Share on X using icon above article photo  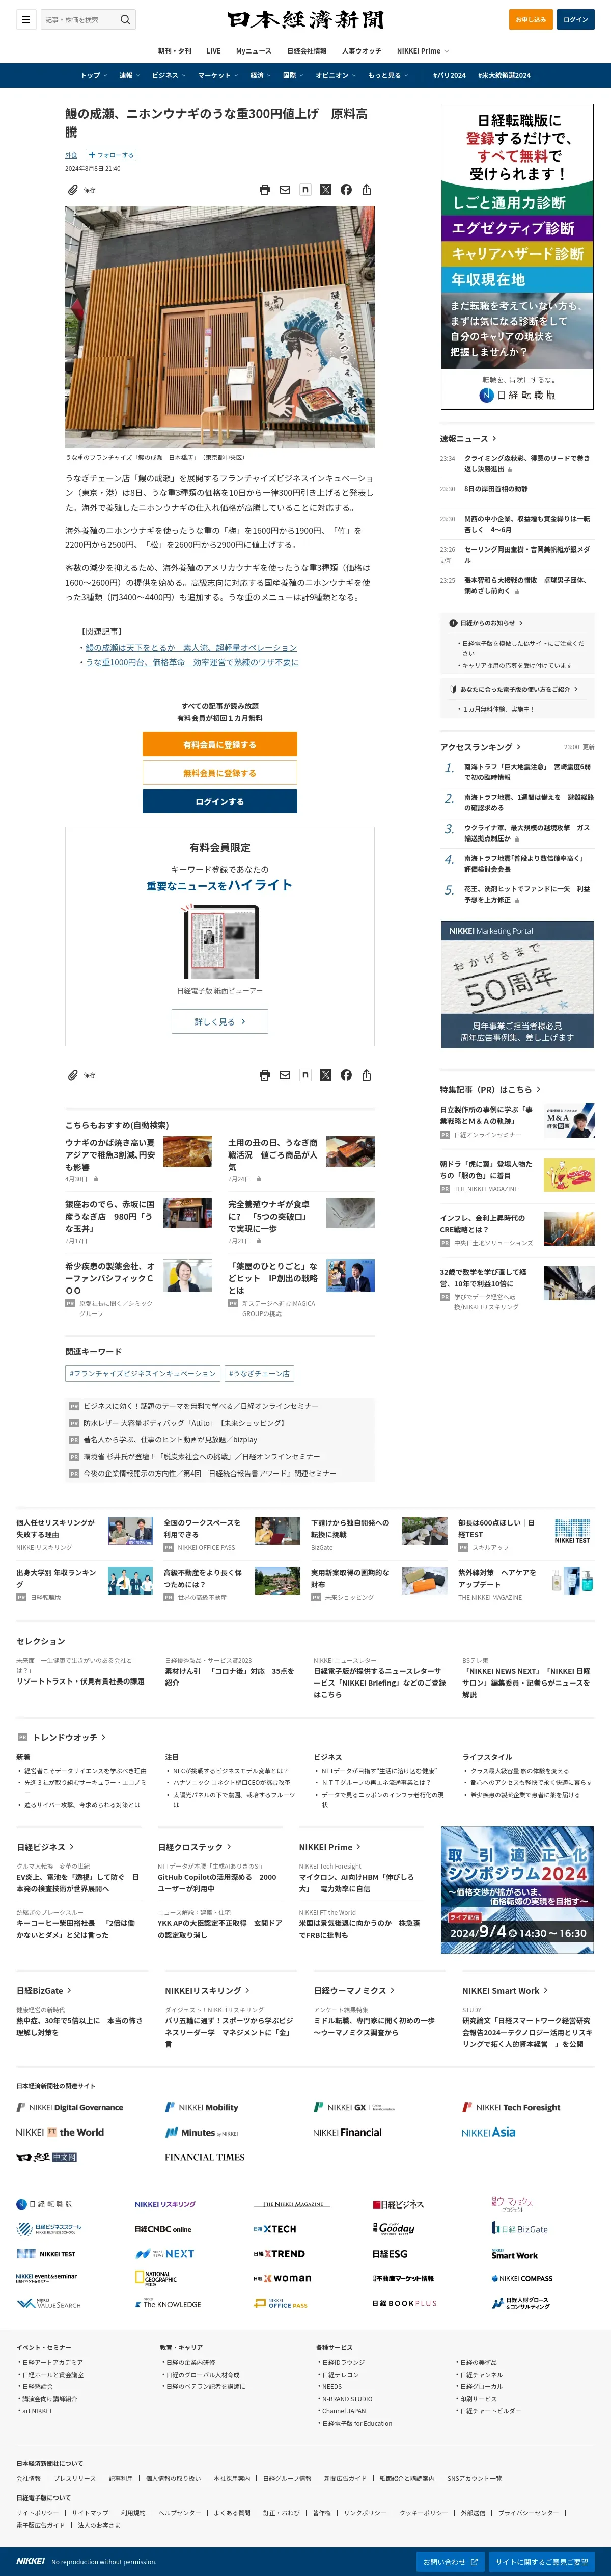[325, 189]
